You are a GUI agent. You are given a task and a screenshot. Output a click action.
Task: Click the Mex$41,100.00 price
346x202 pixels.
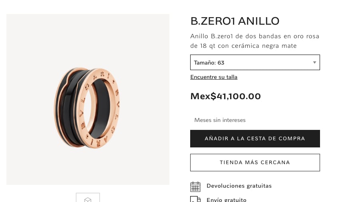225,96
